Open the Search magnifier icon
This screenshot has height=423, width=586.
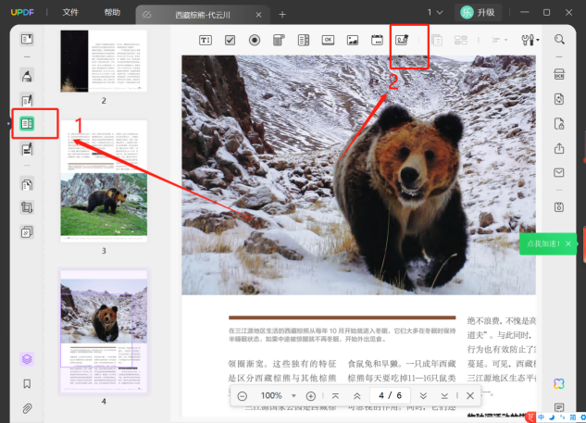[x=559, y=39]
